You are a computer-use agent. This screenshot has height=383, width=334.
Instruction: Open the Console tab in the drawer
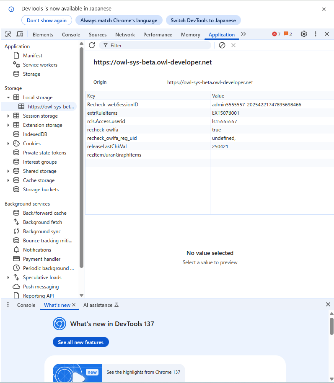pyautogui.click(x=26, y=305)
